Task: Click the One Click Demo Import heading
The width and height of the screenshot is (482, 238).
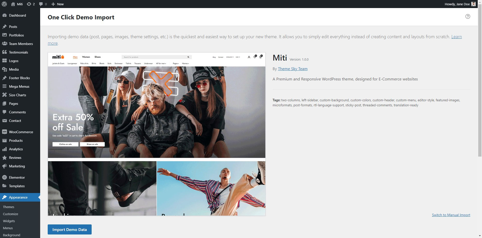Action: coord(81,17)
